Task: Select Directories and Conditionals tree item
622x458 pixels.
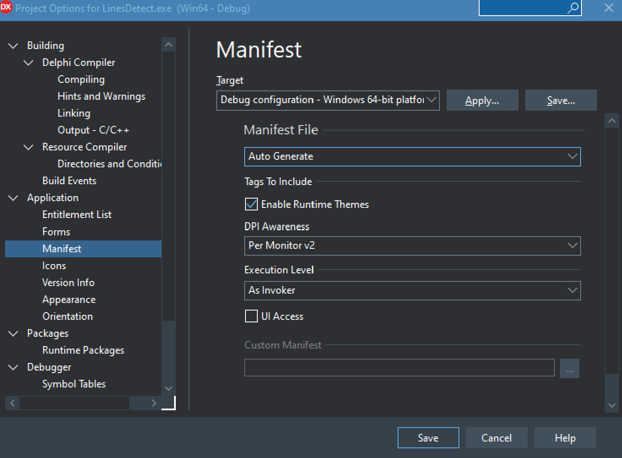Action: (x=109, y=164)
